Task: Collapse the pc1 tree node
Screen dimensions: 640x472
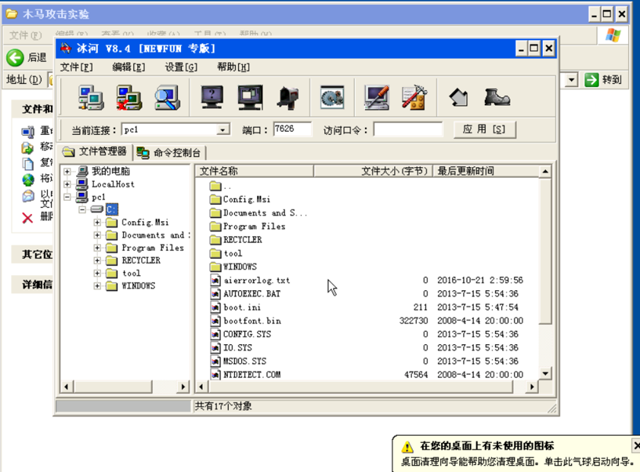Action: pyautogui.click(x=67, y=197)
